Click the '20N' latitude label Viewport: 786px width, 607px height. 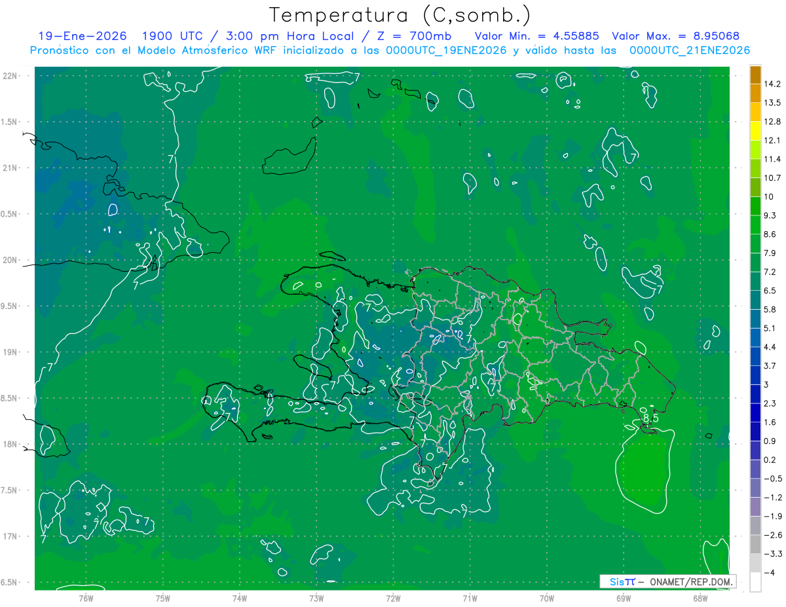point(11,260)
